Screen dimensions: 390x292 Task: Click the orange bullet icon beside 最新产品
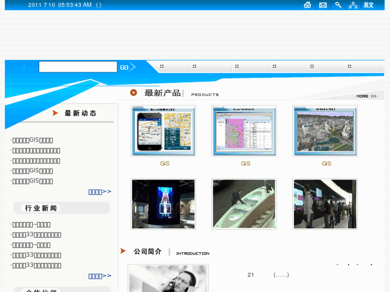[x=134, y=93]
